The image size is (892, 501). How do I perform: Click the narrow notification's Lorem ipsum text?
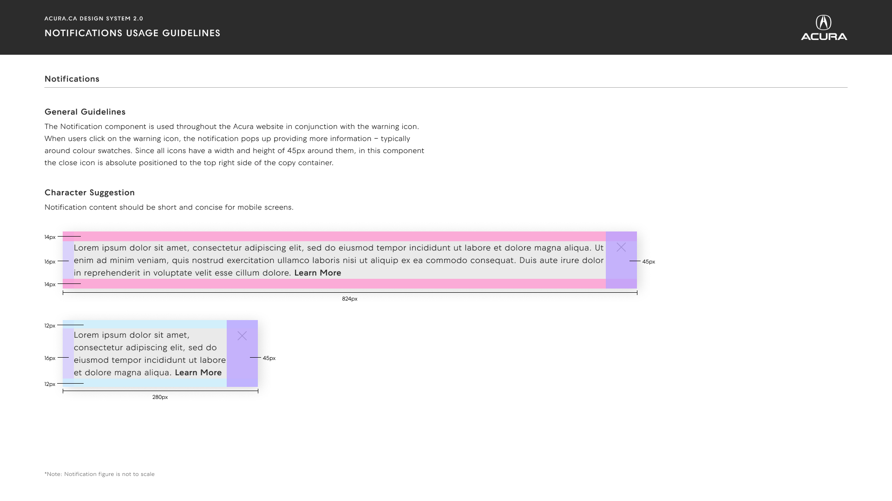[x=150, y=353]
